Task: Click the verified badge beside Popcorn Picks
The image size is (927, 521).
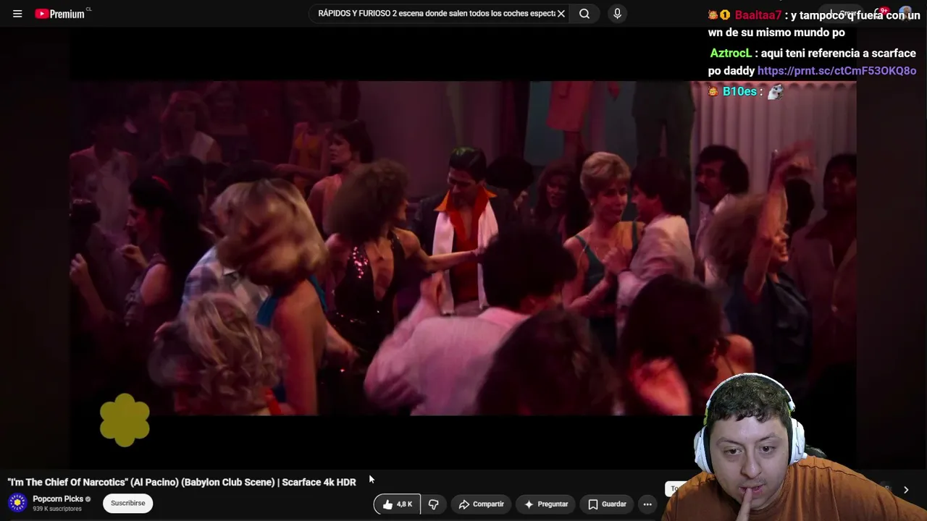Action: click(x=88, y=499)
